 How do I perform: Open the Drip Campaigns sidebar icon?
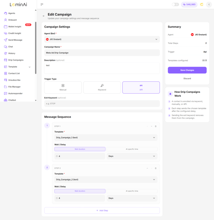click(6, 60)
